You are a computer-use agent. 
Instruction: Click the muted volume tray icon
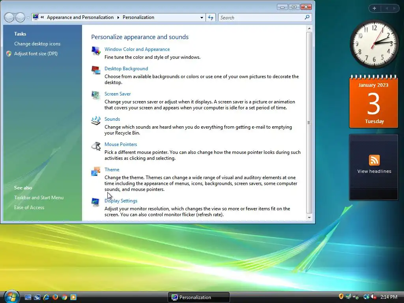pos(374,297)
